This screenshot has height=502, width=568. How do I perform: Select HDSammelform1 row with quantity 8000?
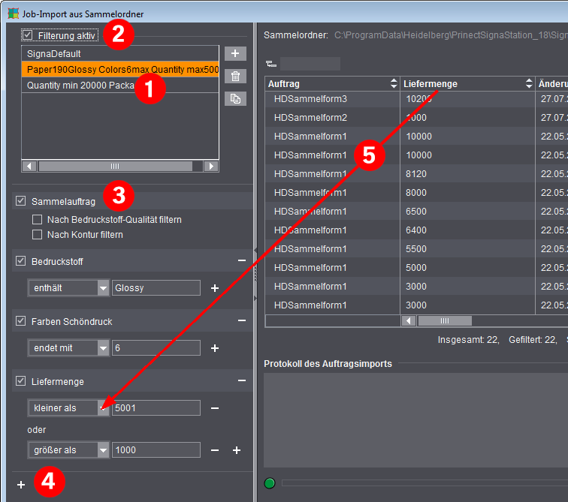click(x=416, y=193)
